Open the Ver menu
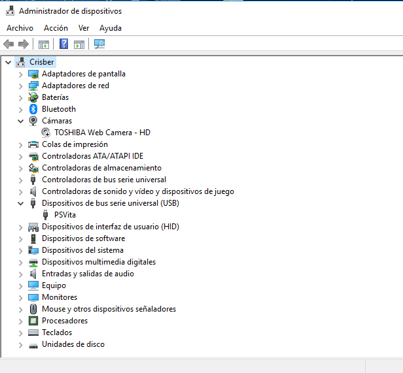The width and height of the screenshot is (403, 373). coord(84,28)
